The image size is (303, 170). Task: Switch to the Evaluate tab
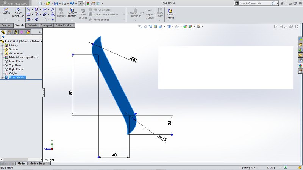32,25
